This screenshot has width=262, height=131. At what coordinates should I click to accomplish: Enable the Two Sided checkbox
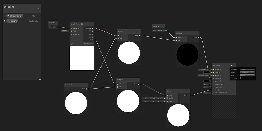240,78
